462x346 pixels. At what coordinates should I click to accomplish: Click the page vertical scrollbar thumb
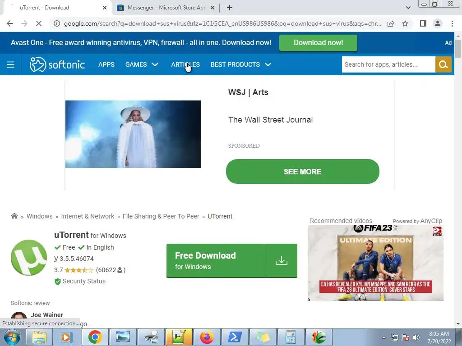(x=458, y=49)
